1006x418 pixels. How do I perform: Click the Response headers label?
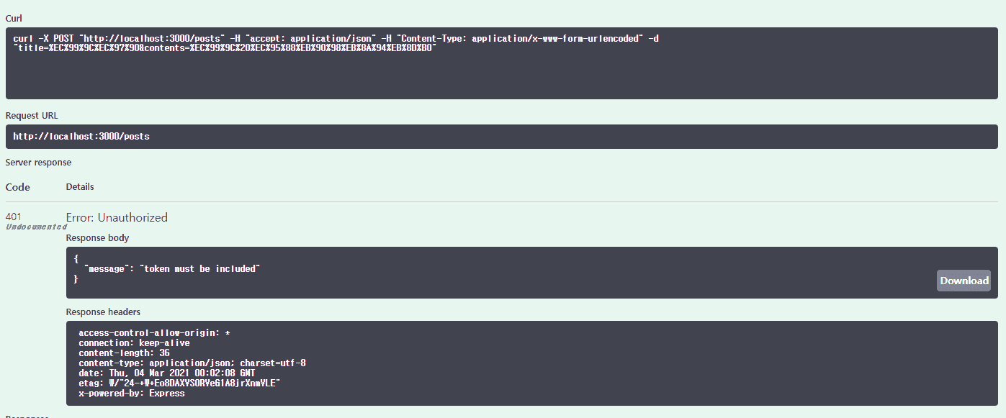tap(103, 312)
